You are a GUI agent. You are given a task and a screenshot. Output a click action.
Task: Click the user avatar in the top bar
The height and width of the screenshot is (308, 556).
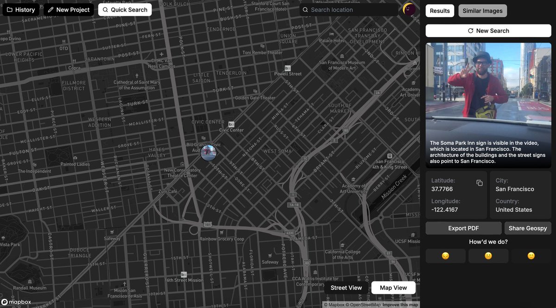(x=409, y=9)
